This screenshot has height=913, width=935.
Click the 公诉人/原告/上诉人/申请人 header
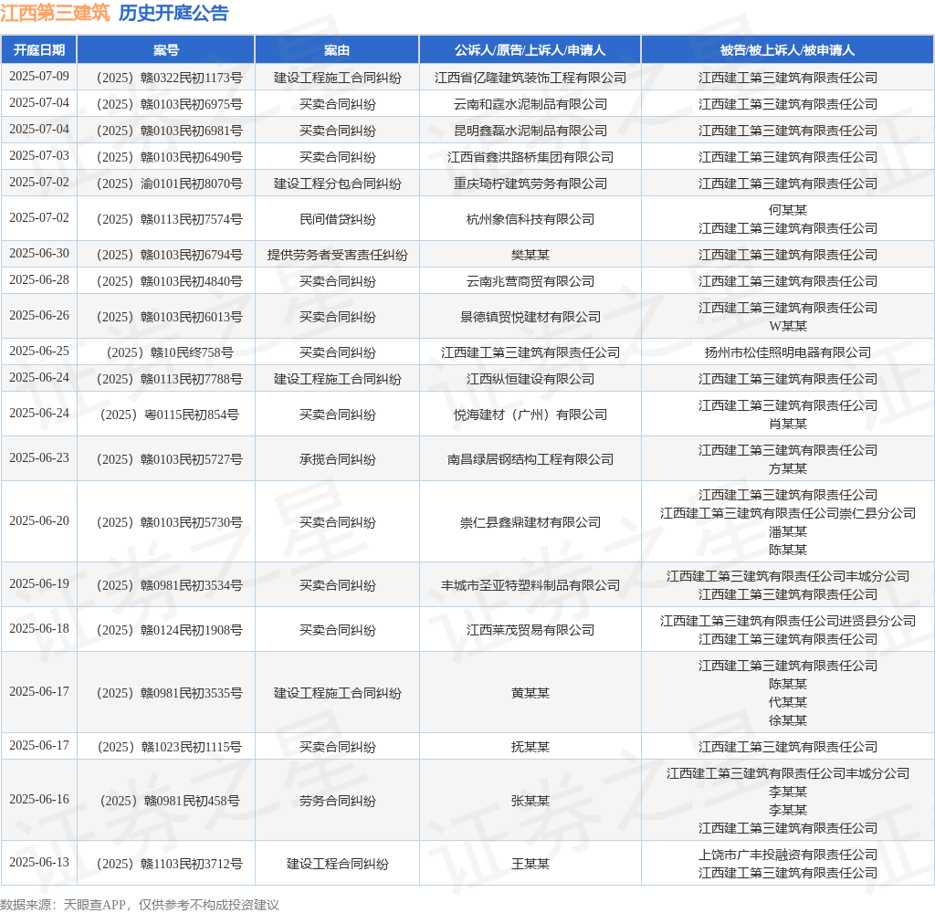pyautogui.click(x=531, y=50)
